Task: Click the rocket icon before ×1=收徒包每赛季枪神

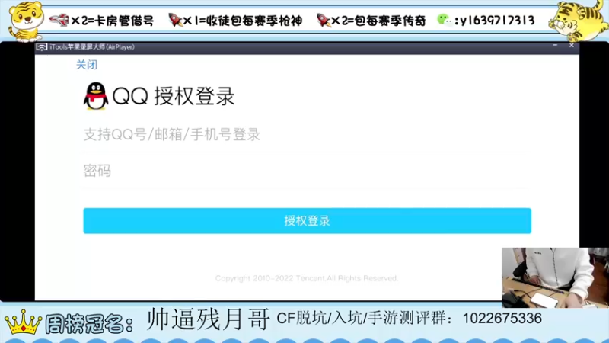Action: (176, 20)
